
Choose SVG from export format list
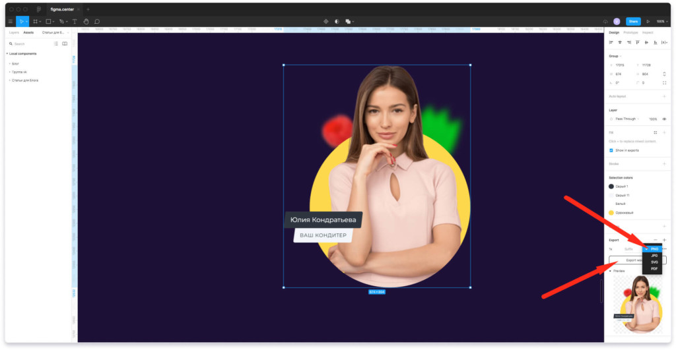[x=654, y=262]
